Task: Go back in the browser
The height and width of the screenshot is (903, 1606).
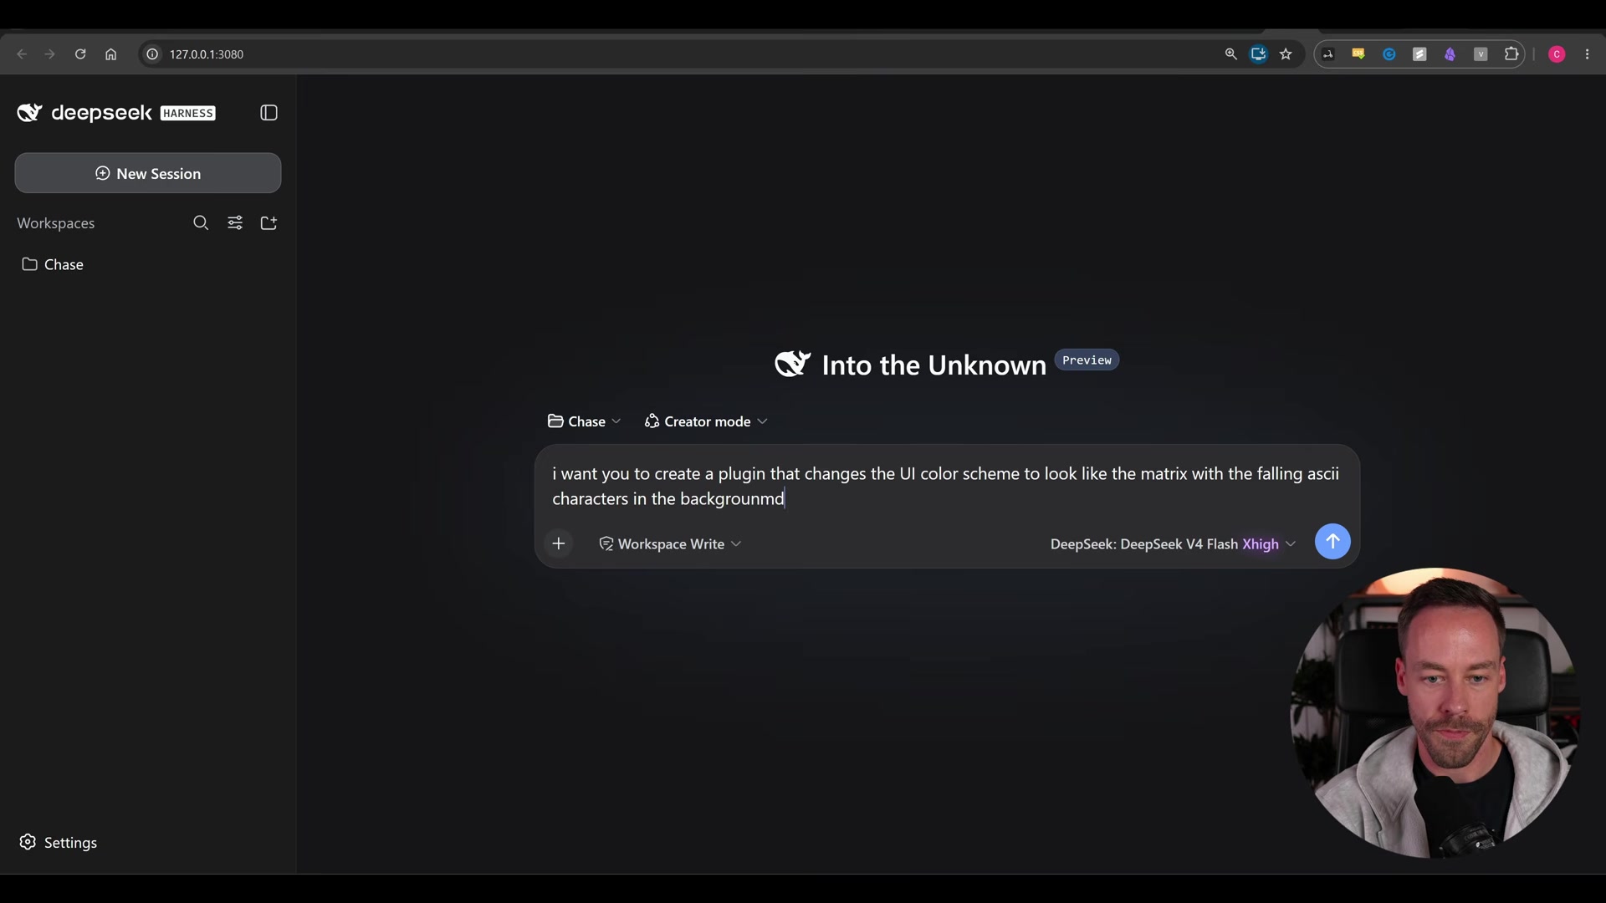Action: (22, 54)
